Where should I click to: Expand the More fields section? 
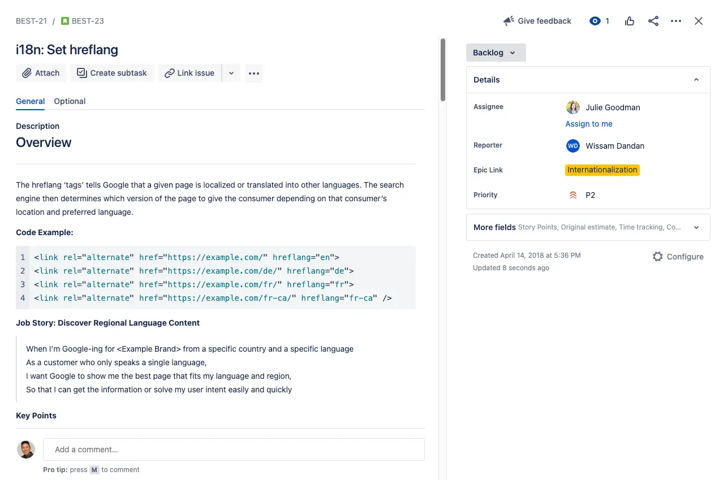click(696, 227)
